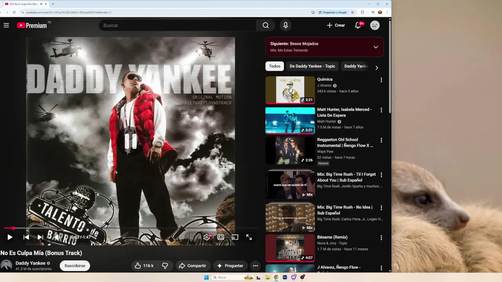Image resolution: width=502 pixels, height=282 pixels.
Task: Open Chrome three-dot menu
Action: click(387, 12)
